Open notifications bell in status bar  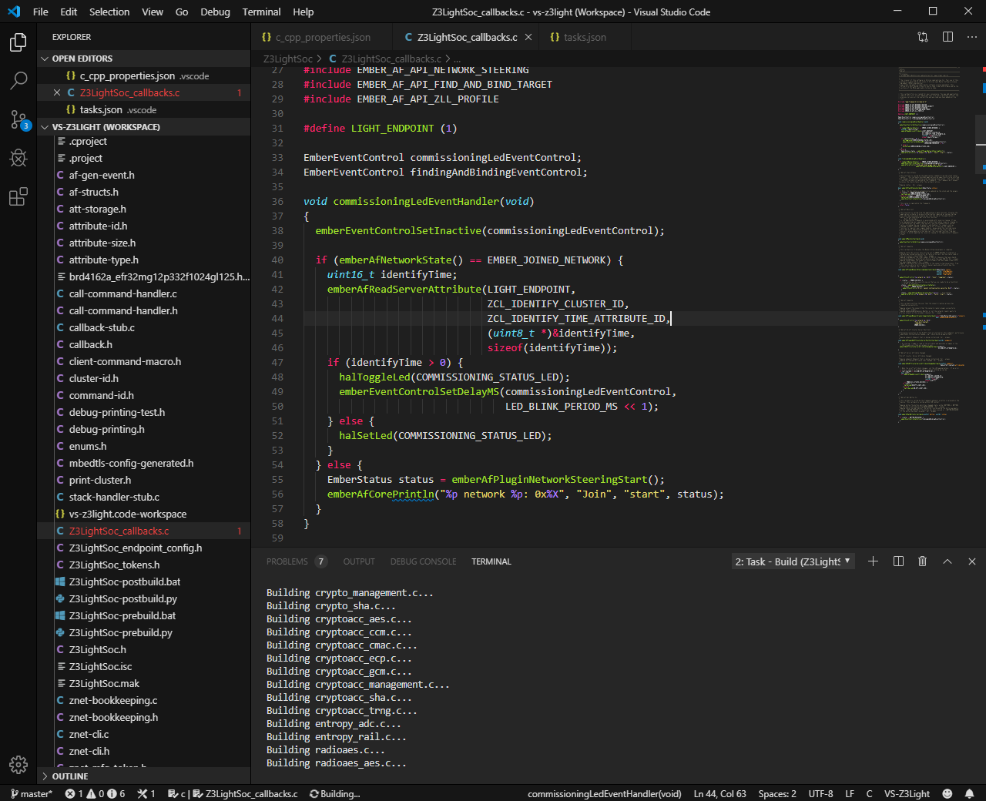[970, 793]
